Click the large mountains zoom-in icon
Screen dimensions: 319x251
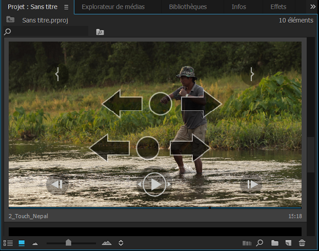[107, 243]
